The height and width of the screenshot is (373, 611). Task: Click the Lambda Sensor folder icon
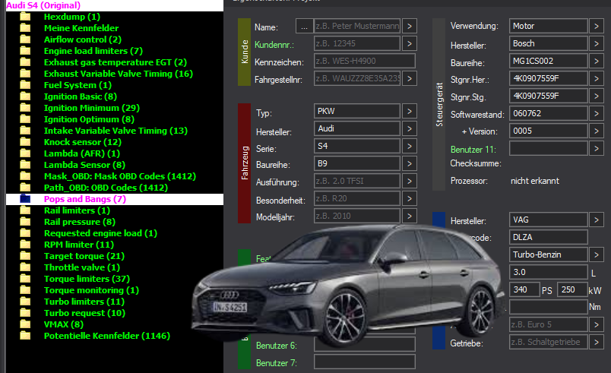25,165
